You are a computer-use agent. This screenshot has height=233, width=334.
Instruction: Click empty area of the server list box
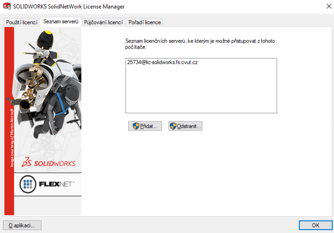[201, 93]
